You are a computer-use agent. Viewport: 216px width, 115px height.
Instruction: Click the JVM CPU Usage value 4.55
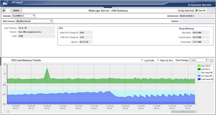click(86, 37)
